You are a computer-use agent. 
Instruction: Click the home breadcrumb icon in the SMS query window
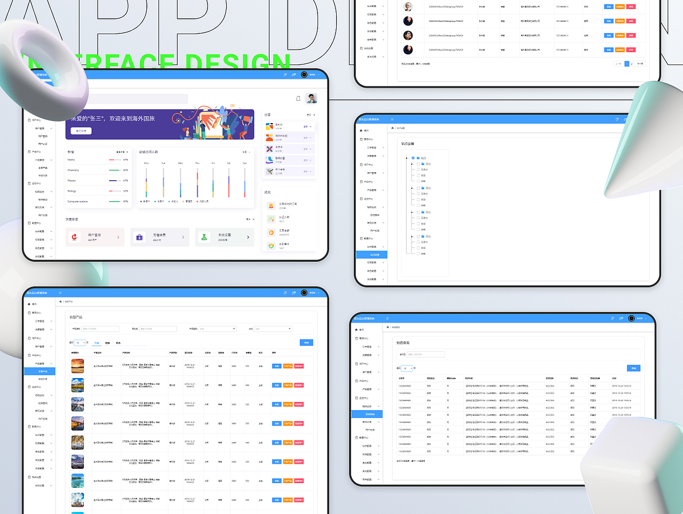pyautogui.click(x=388, y=327)
